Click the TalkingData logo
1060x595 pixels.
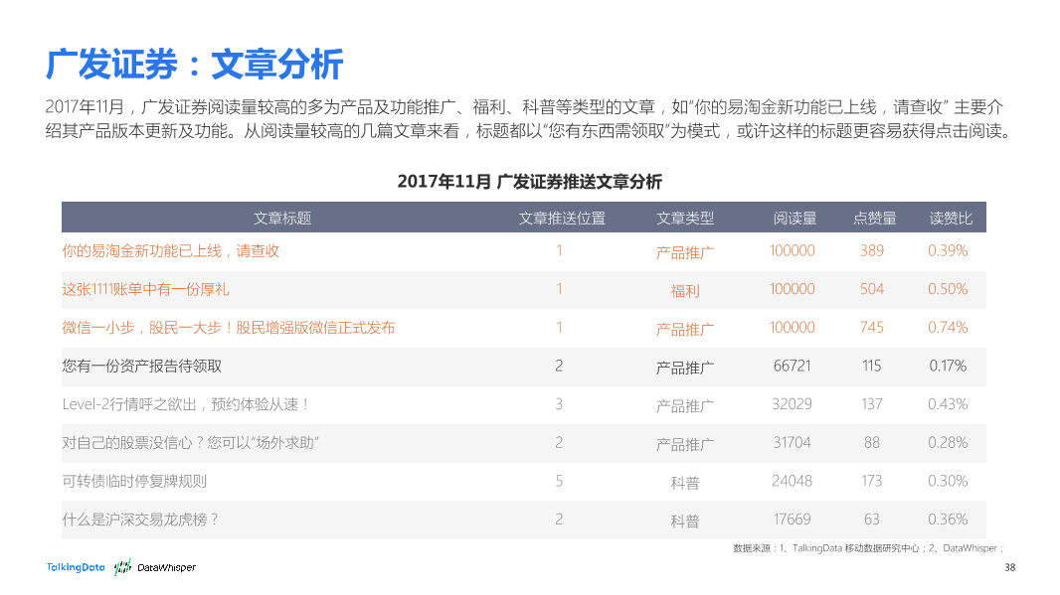point(75,567)
